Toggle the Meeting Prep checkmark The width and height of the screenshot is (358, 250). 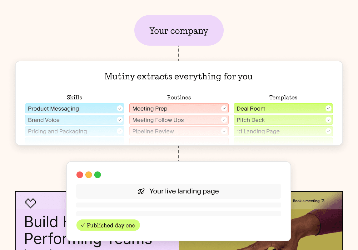[224, 108]
